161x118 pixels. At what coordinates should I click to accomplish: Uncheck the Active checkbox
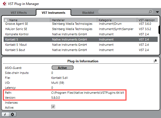point(53,107)
